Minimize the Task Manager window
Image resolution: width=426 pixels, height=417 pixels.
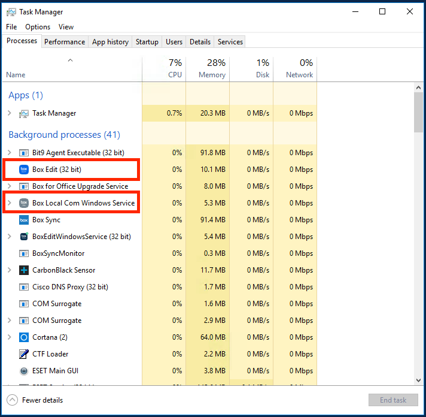(x=355, y=12)
